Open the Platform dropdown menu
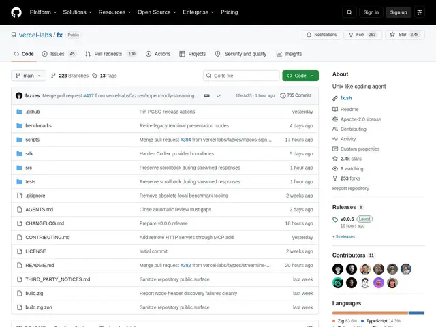 pyautogui.click(x=43, y=12)
